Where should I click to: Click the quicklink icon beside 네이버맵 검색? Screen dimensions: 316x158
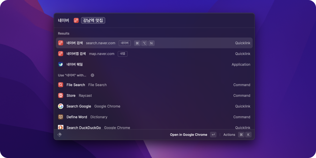(x=61, y=54)
